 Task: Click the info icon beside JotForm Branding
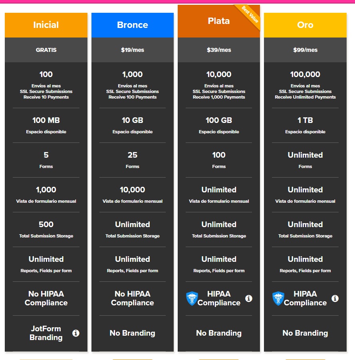pos(76,333)
